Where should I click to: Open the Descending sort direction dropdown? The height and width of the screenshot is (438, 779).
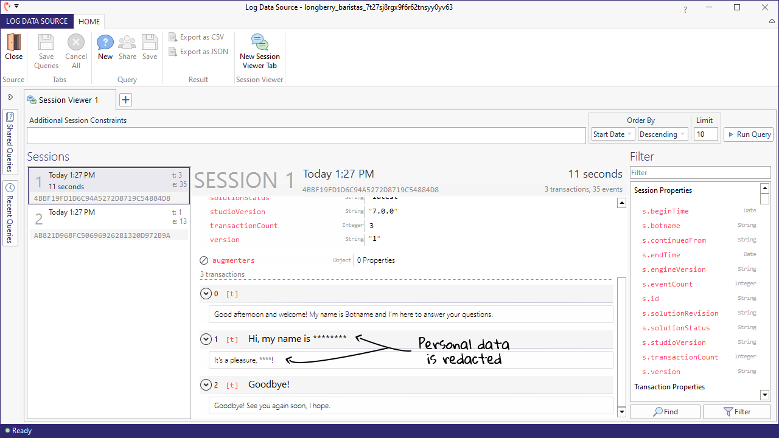point(663,134)
